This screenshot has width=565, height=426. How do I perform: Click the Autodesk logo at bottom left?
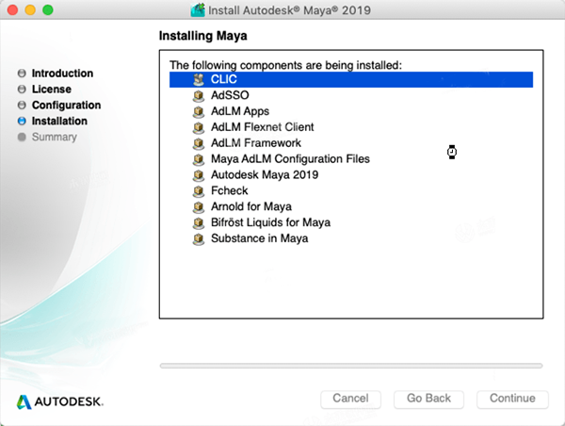tap(60, 401)
